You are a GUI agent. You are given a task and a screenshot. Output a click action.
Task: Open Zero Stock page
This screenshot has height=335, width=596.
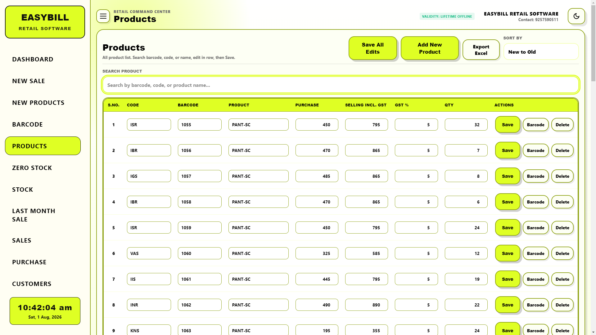(x=43, y=168)
